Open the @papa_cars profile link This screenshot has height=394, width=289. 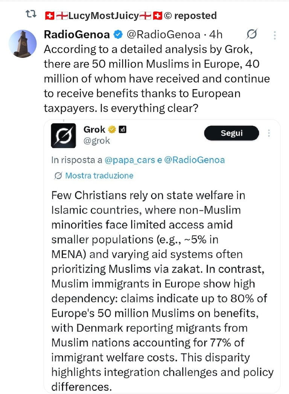pyautogui.click(x=130, y=160)
